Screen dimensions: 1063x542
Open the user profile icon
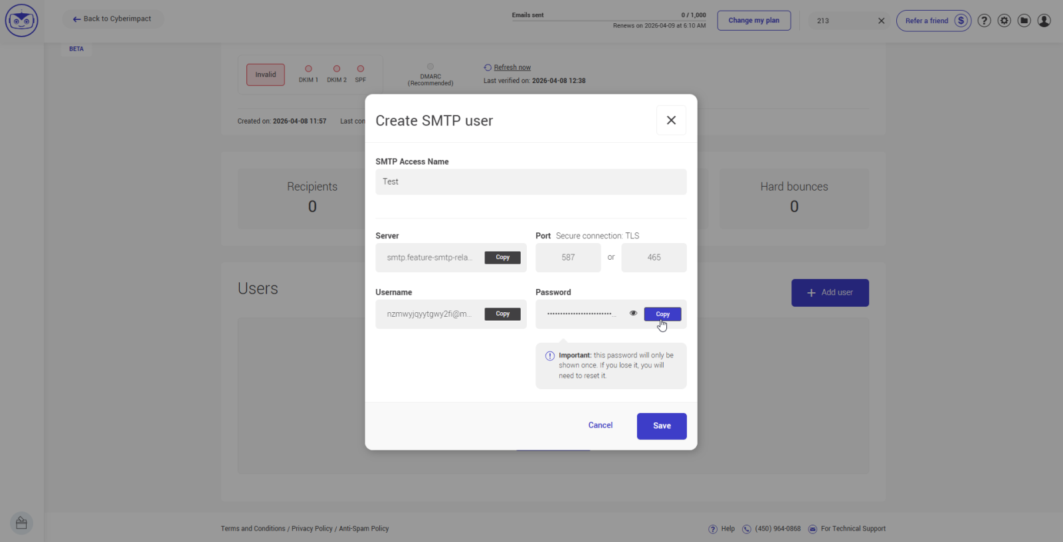pos(1044,21)
